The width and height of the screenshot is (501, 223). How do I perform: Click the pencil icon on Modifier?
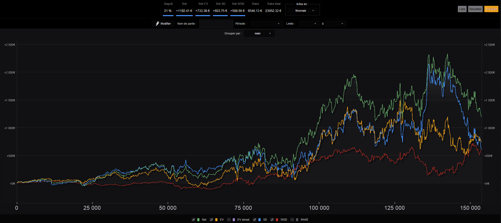[157, 24]
